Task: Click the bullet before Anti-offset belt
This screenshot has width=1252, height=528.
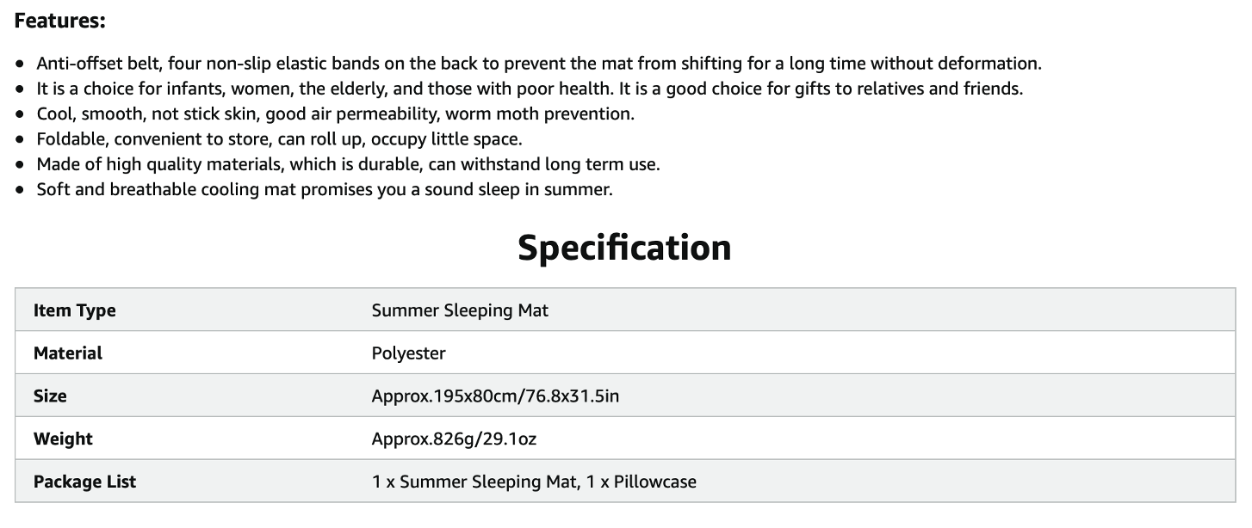Action: click(x=20, y=64)
